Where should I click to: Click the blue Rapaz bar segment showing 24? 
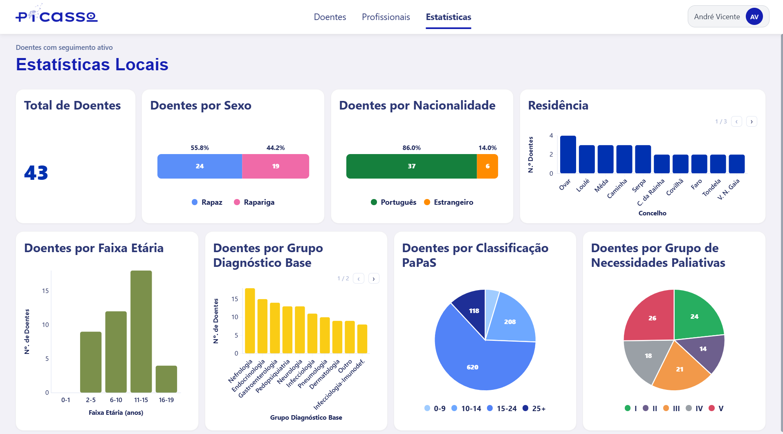pos(200,166)
